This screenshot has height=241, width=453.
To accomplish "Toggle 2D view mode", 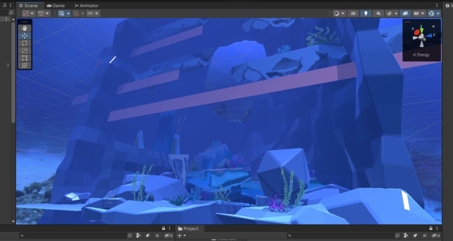I will (x=353, y=13).
